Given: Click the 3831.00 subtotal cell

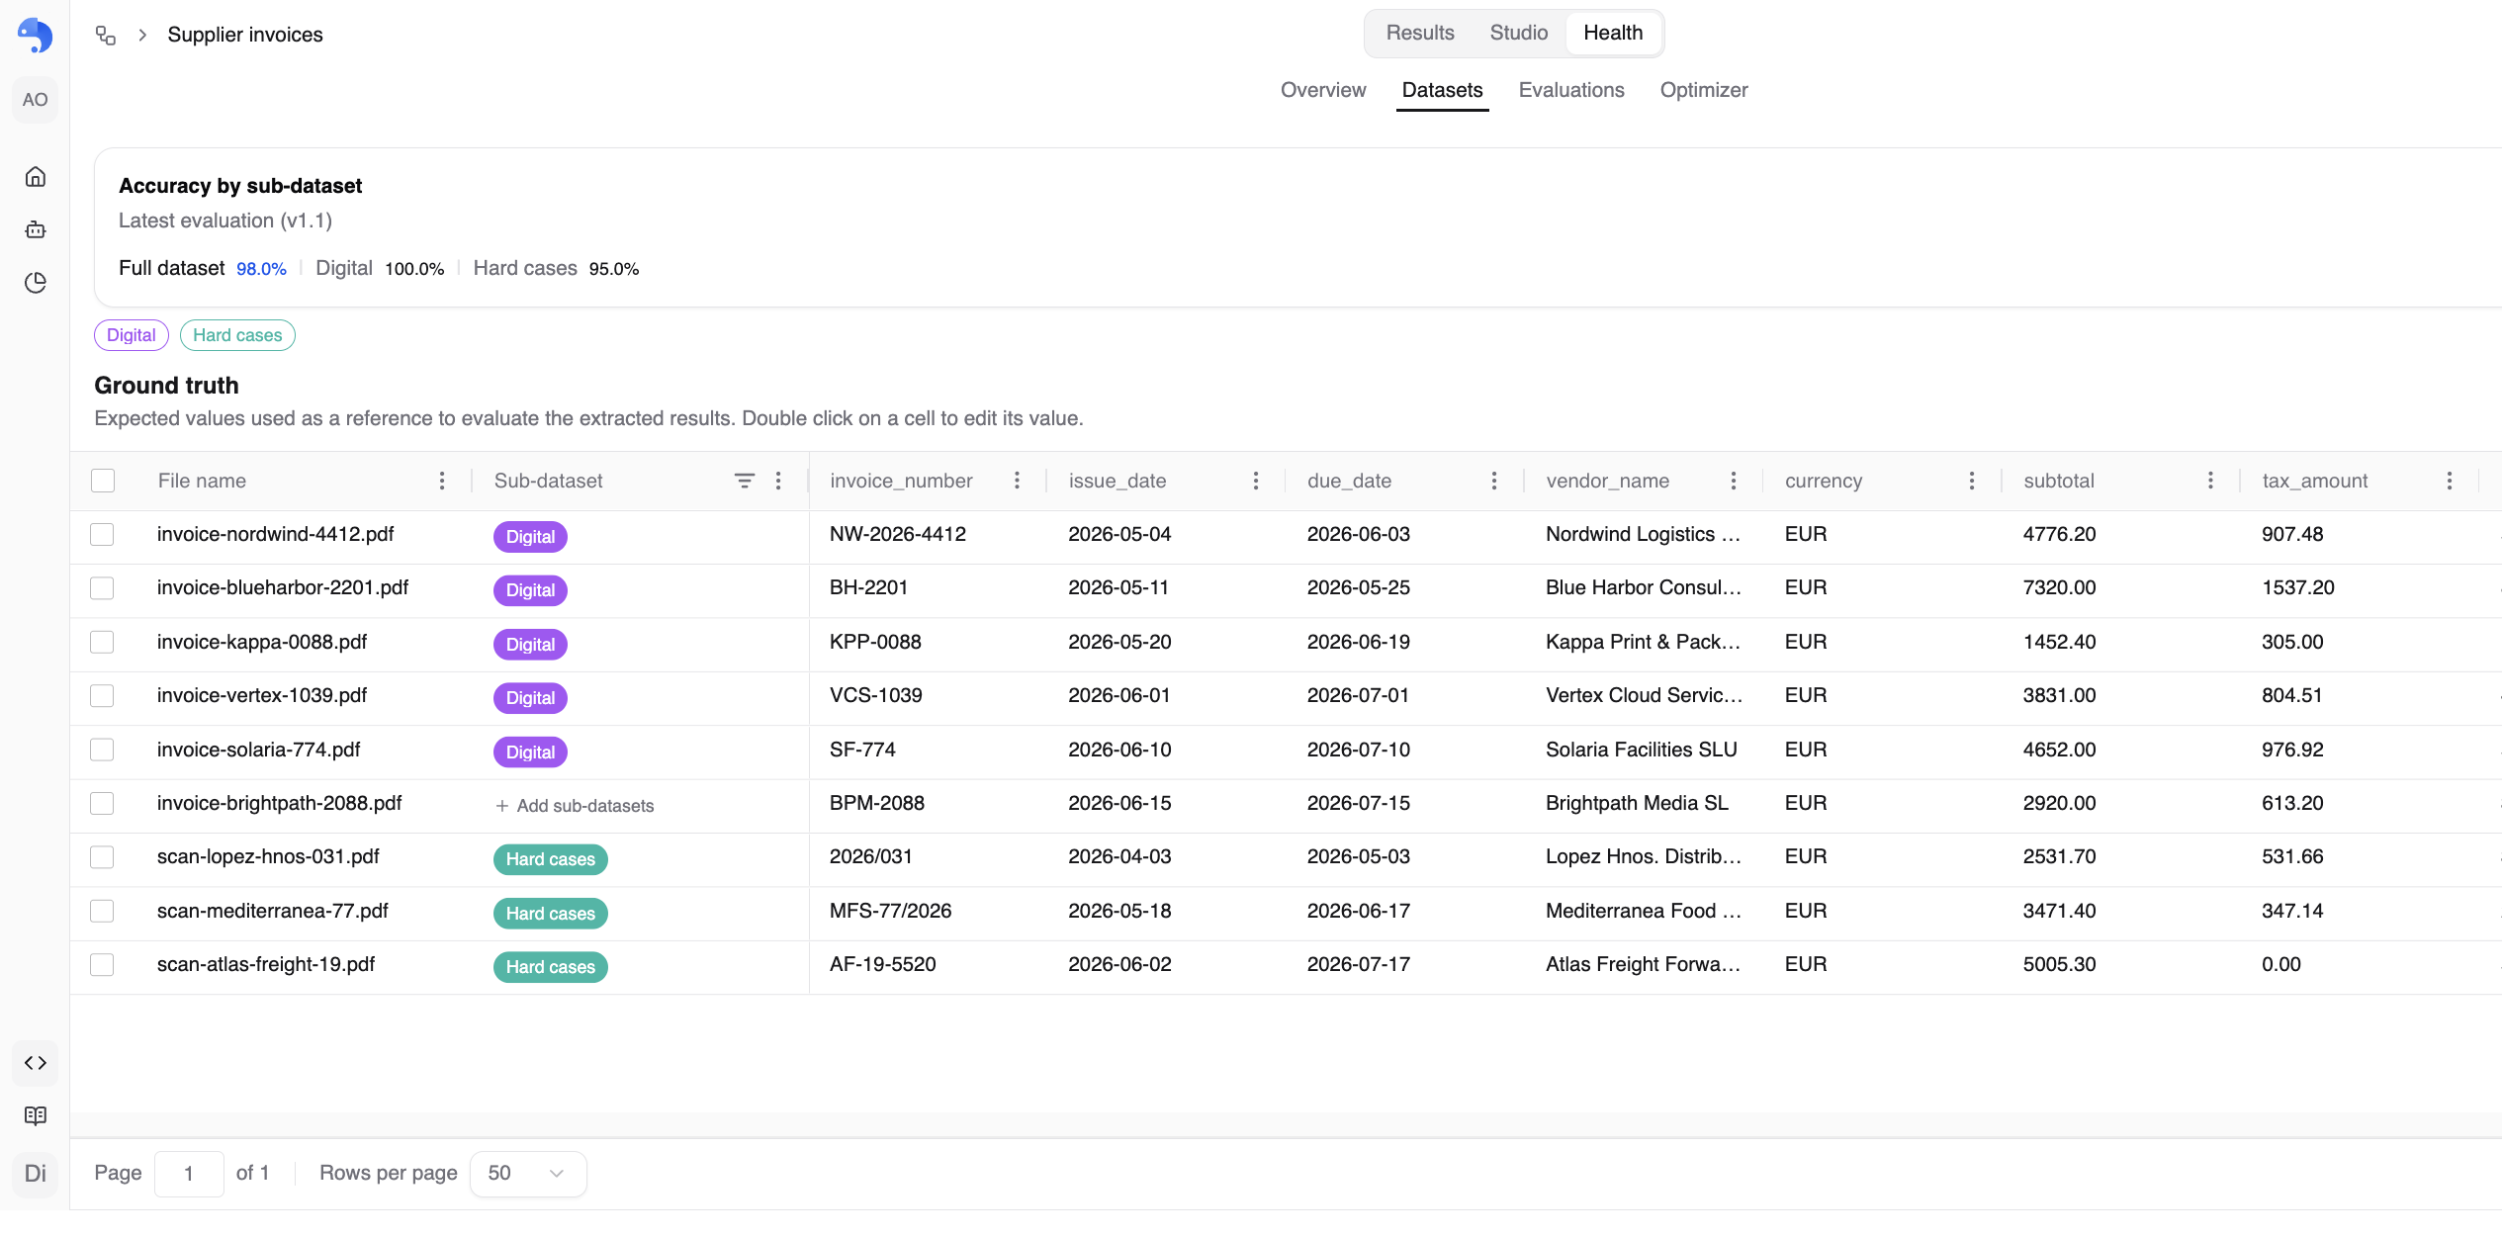Looking at the screenshot, I should [2059, 696].
